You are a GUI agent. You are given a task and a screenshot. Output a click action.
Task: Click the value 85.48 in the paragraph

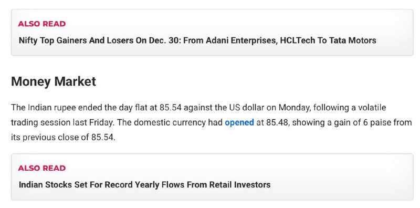pyautogui.click(x=278, y=122)
